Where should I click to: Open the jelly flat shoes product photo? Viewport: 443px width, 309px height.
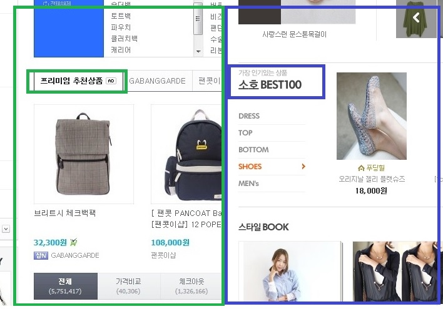pyautogui.click(x=372, y=116)
